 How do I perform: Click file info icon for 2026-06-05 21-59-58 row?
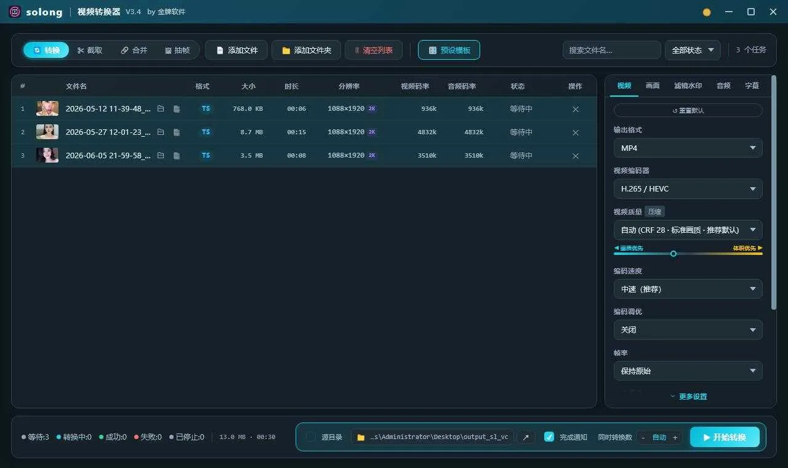[x=177, y=156]
